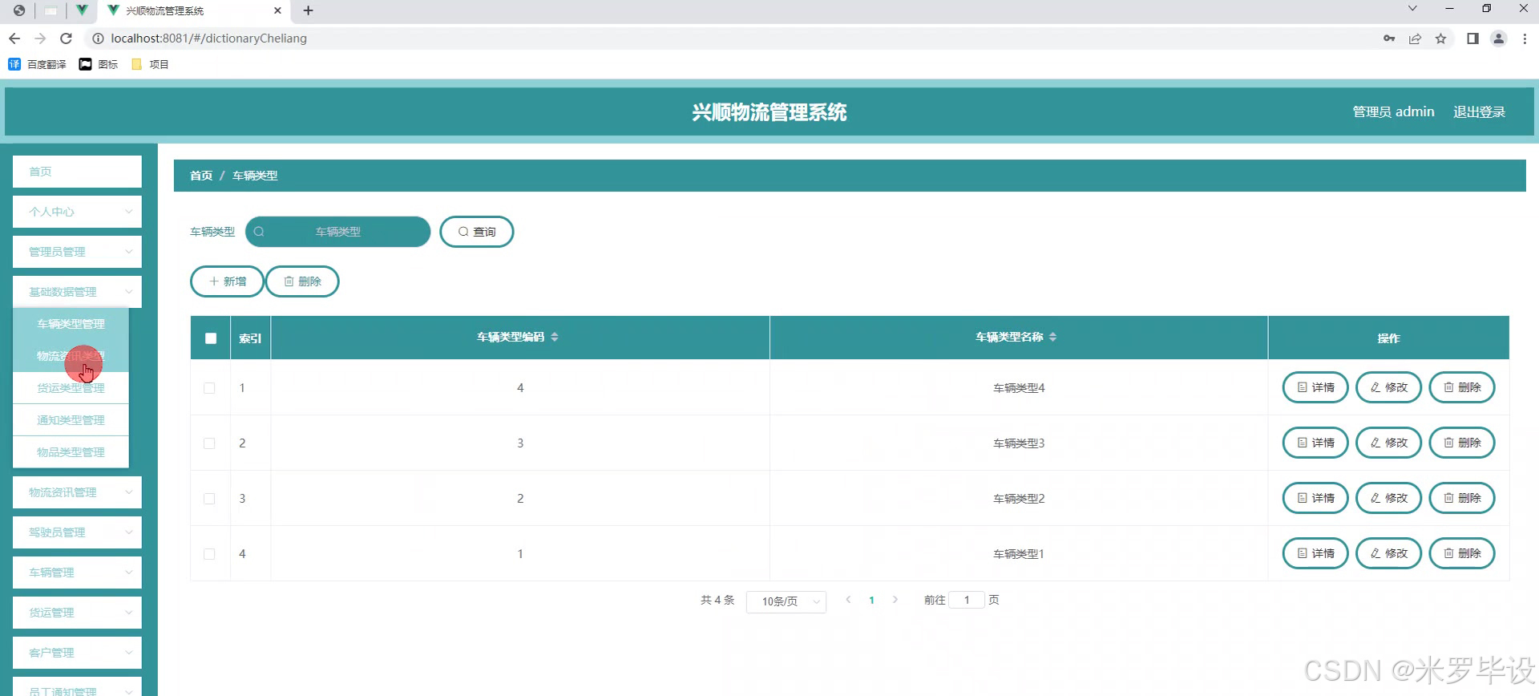Open 详情 for row 车辆类型1
Viewport: 1539px width, 696px height.
click(x=1315, y=553)
